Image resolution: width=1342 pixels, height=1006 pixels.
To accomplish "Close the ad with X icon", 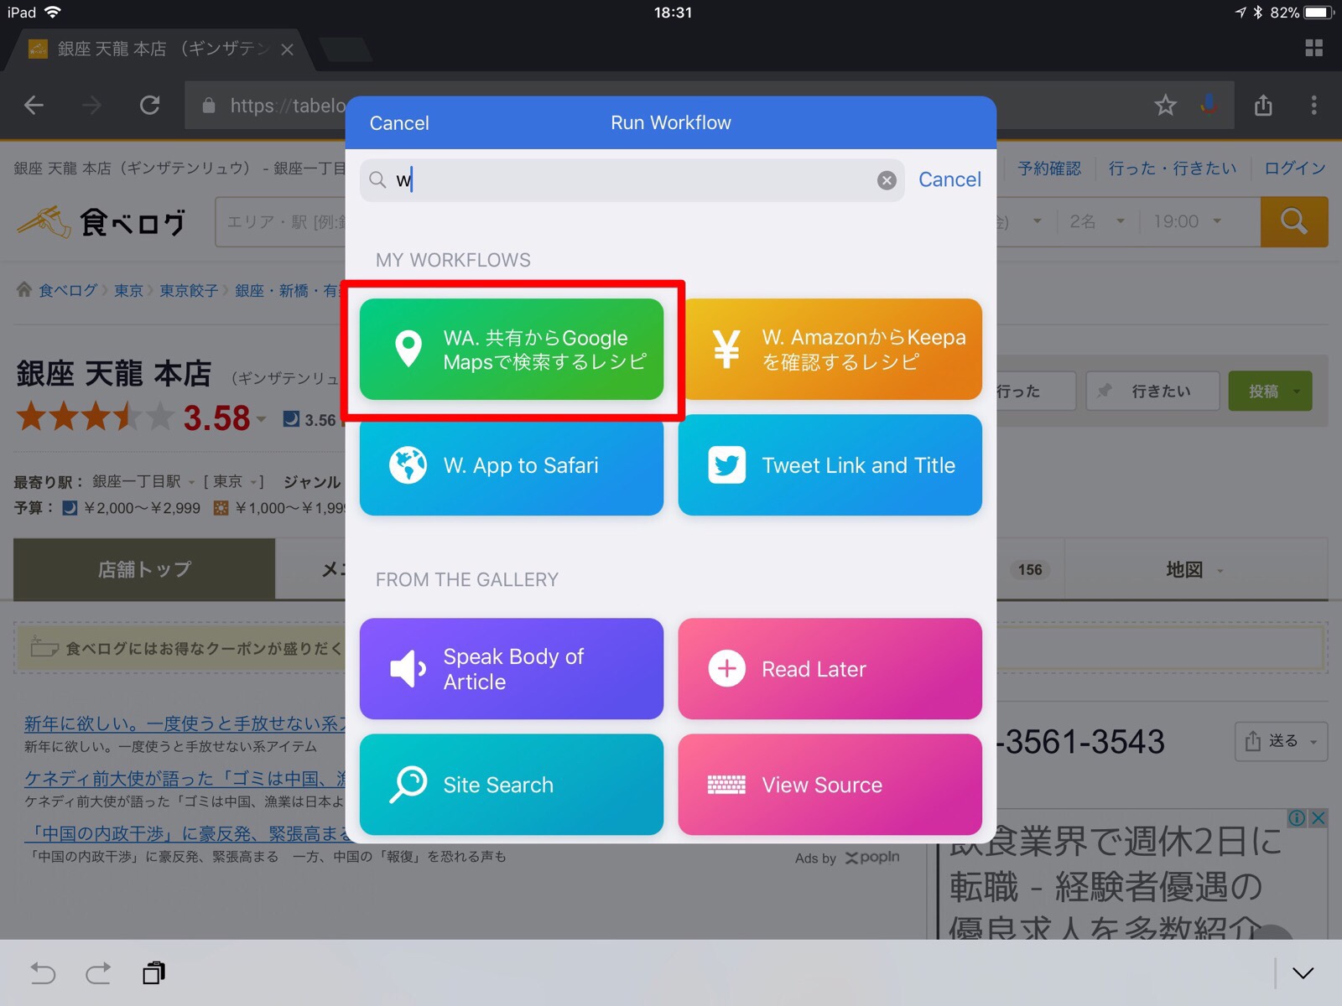I will point(1319,818).
